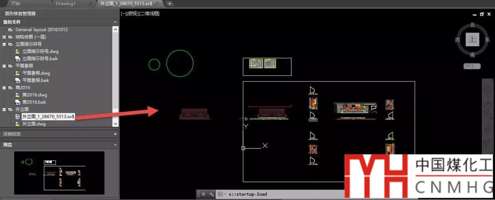The height and width of the screenshot is (200, 495).
Task: Switch to the 开始 start tab
Action: (15, 3)
